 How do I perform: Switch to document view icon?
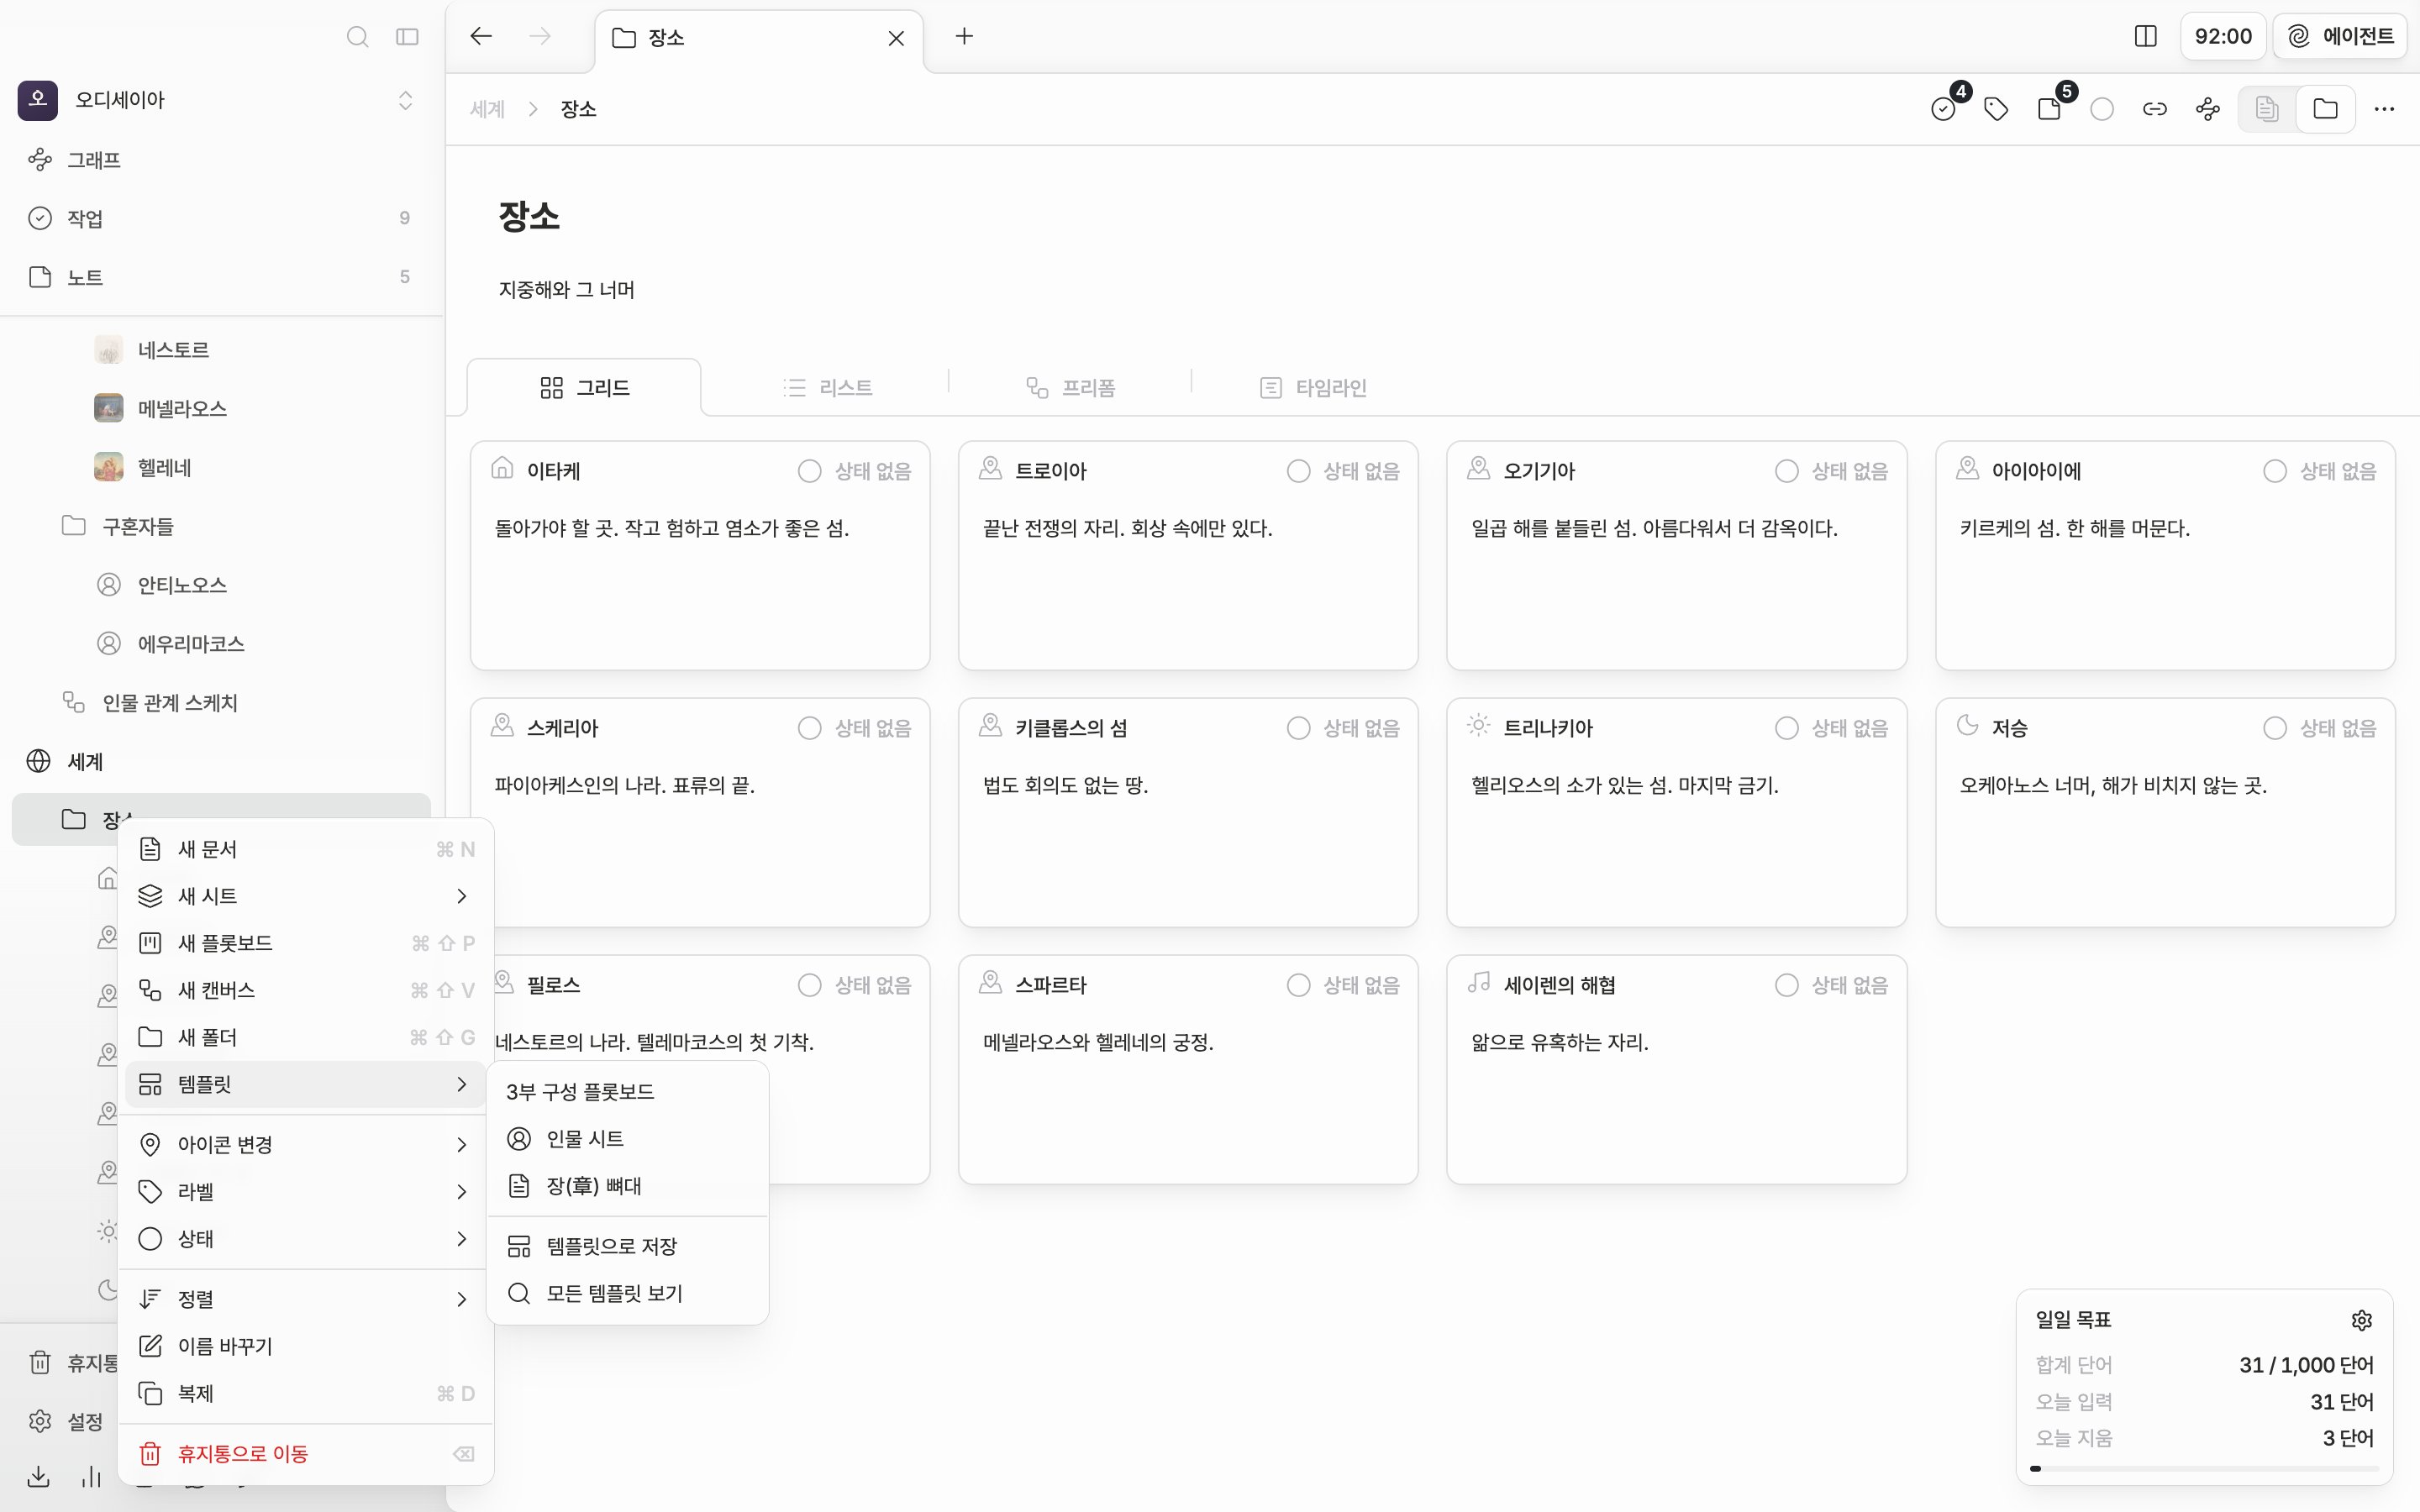(2267, 109)
